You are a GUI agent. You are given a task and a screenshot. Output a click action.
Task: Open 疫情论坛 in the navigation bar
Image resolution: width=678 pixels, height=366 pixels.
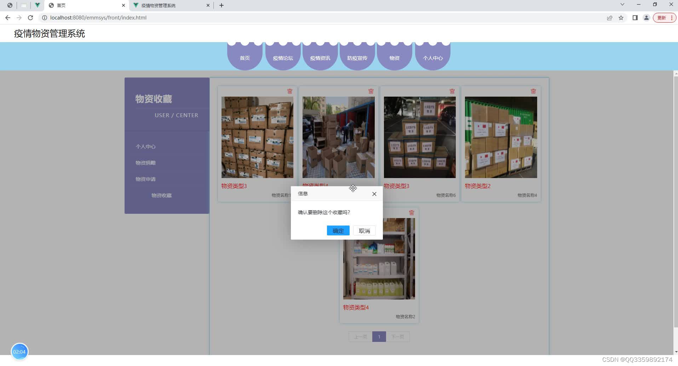coord(283,56)
